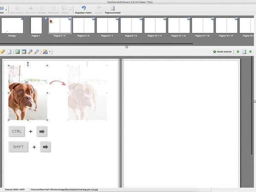Click the horizontal scrollbar under page thumbnails
The height and width of the screenshot is (192, 256).
[x=98, y=44]
